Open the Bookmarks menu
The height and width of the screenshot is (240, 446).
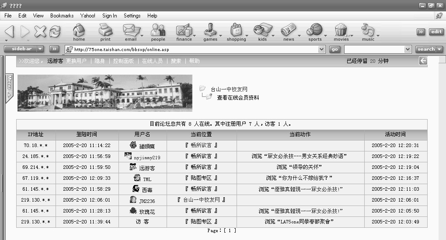62,16
